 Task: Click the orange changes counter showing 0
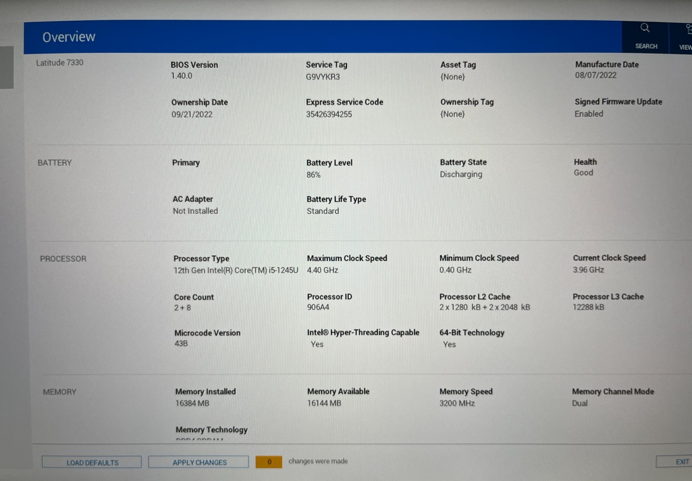click(x=269, y=462)
